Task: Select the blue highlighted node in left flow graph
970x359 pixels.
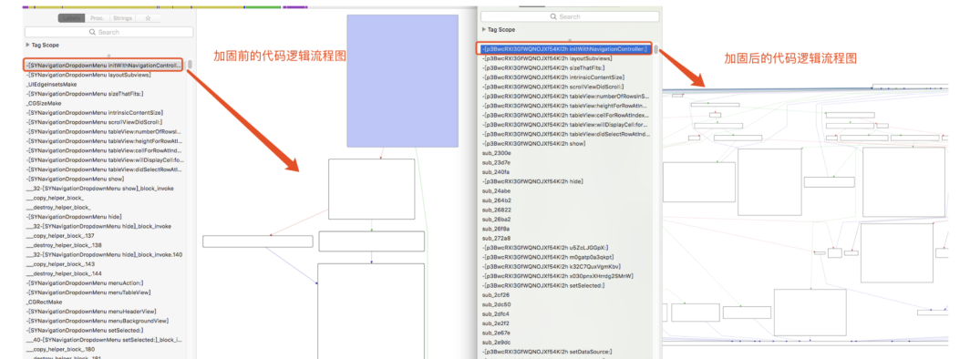Action: tap(402, 81)
